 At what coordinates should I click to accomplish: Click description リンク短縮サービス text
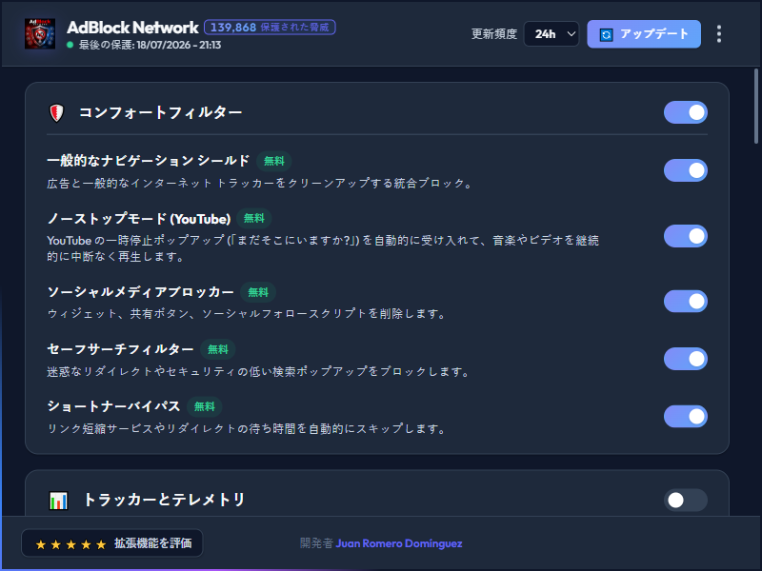click(x=247, y=429)
